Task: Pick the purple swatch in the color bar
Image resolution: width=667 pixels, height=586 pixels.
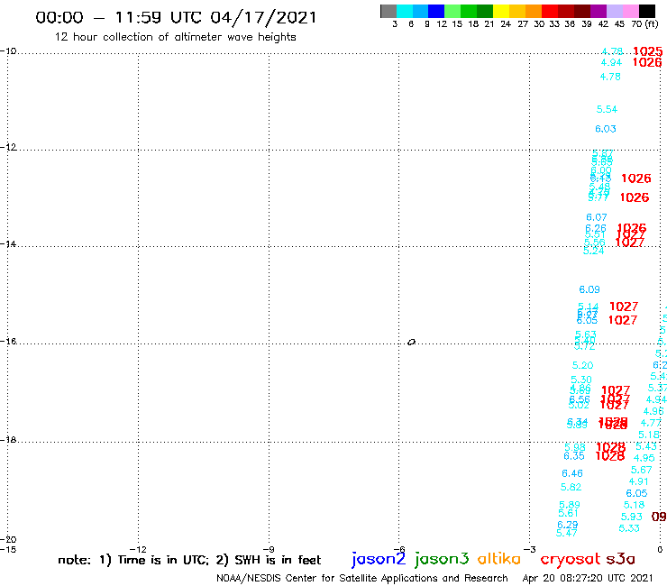Action: click(598, 11)
